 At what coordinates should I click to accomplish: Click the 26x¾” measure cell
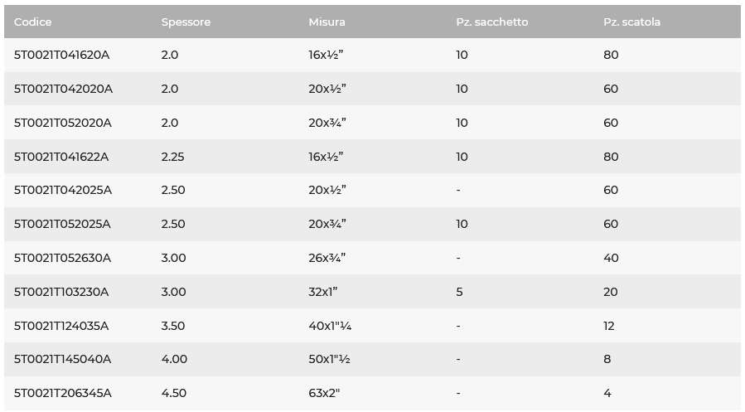pyautogui.click(x=327, y=258)
